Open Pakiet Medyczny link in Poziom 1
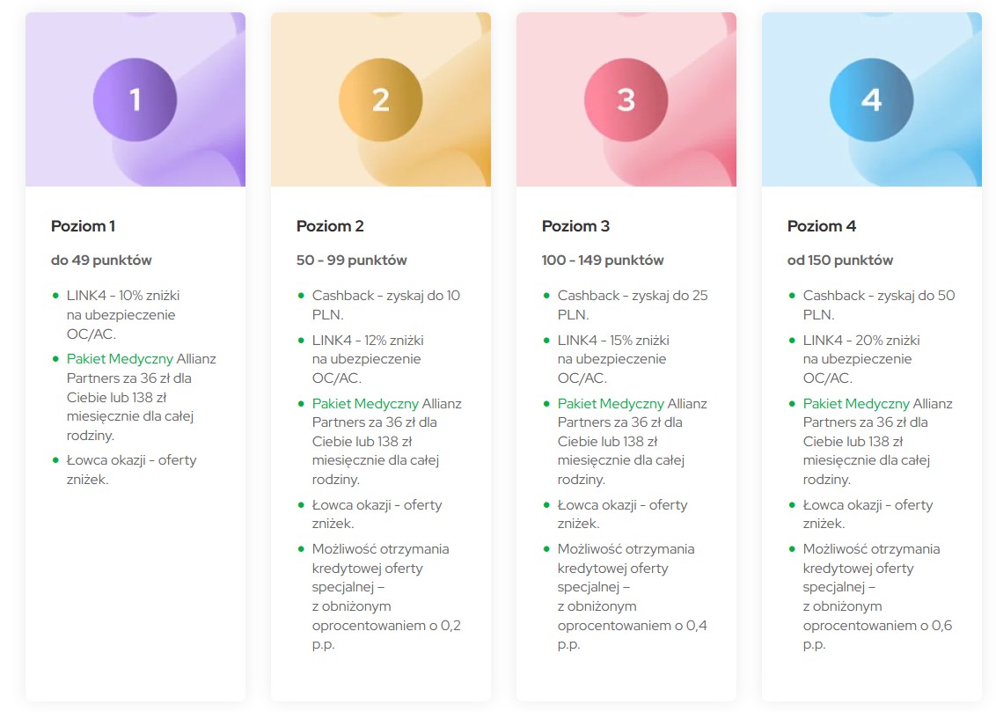996x712 pixels. pos(120,359)
